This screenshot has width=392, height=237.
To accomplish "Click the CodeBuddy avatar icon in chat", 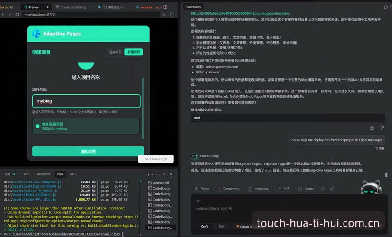I will click(x=194, y=156).
